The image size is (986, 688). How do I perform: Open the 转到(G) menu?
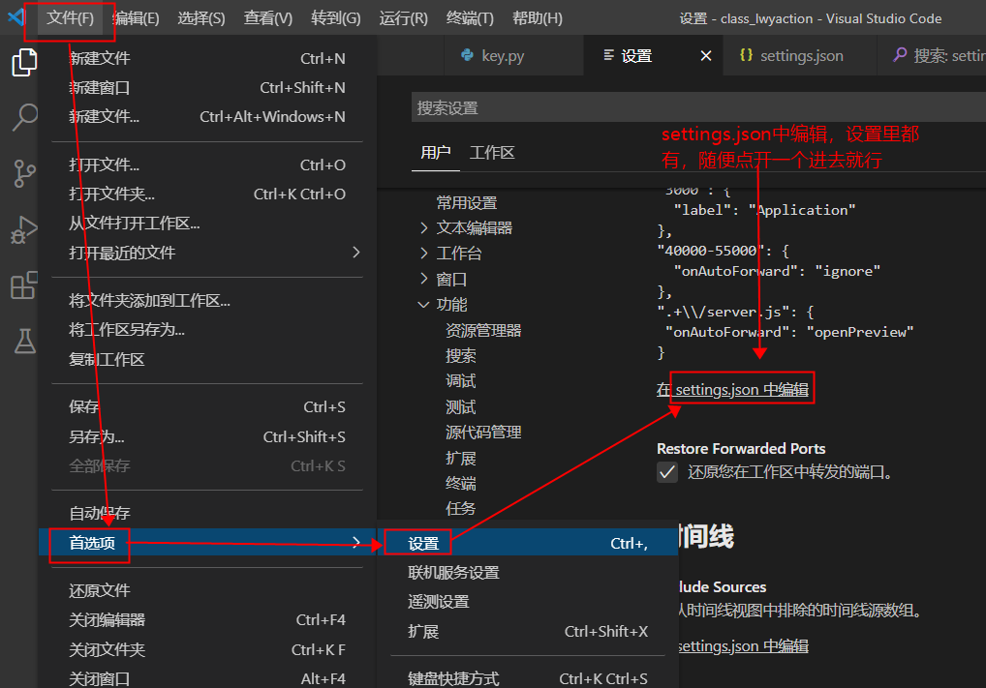(x=336, y=18)
